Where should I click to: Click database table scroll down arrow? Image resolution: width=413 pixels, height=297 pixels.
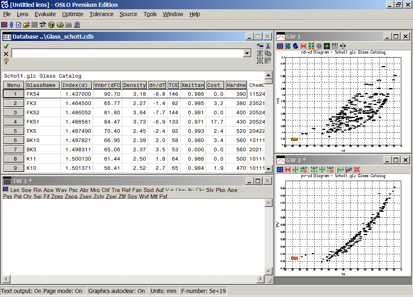268,169
